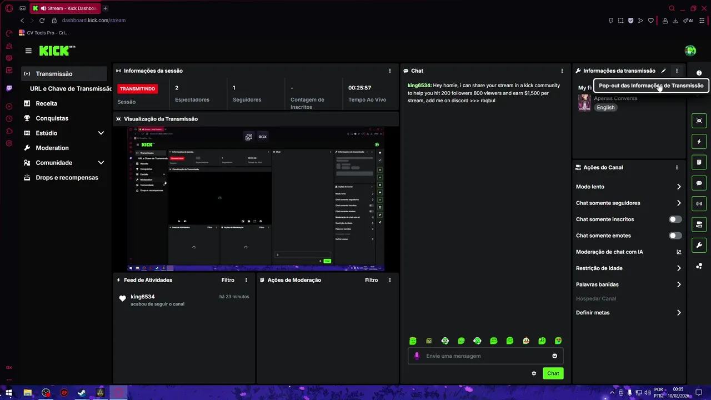Open Feed de Atividades three-dot menu
Viewport: 711px width, 400px height.
(246, 280)
